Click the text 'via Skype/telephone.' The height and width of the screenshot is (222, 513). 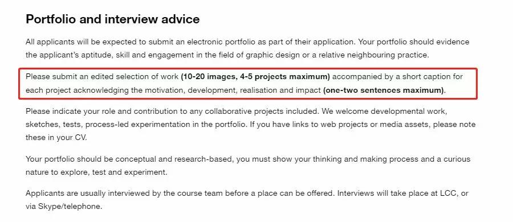(x=64, y=206)
